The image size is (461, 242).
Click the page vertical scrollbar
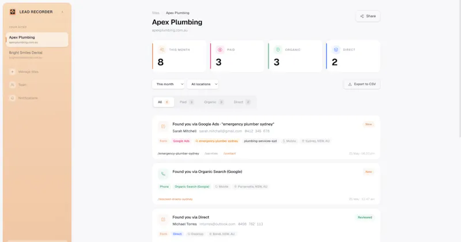459,68
